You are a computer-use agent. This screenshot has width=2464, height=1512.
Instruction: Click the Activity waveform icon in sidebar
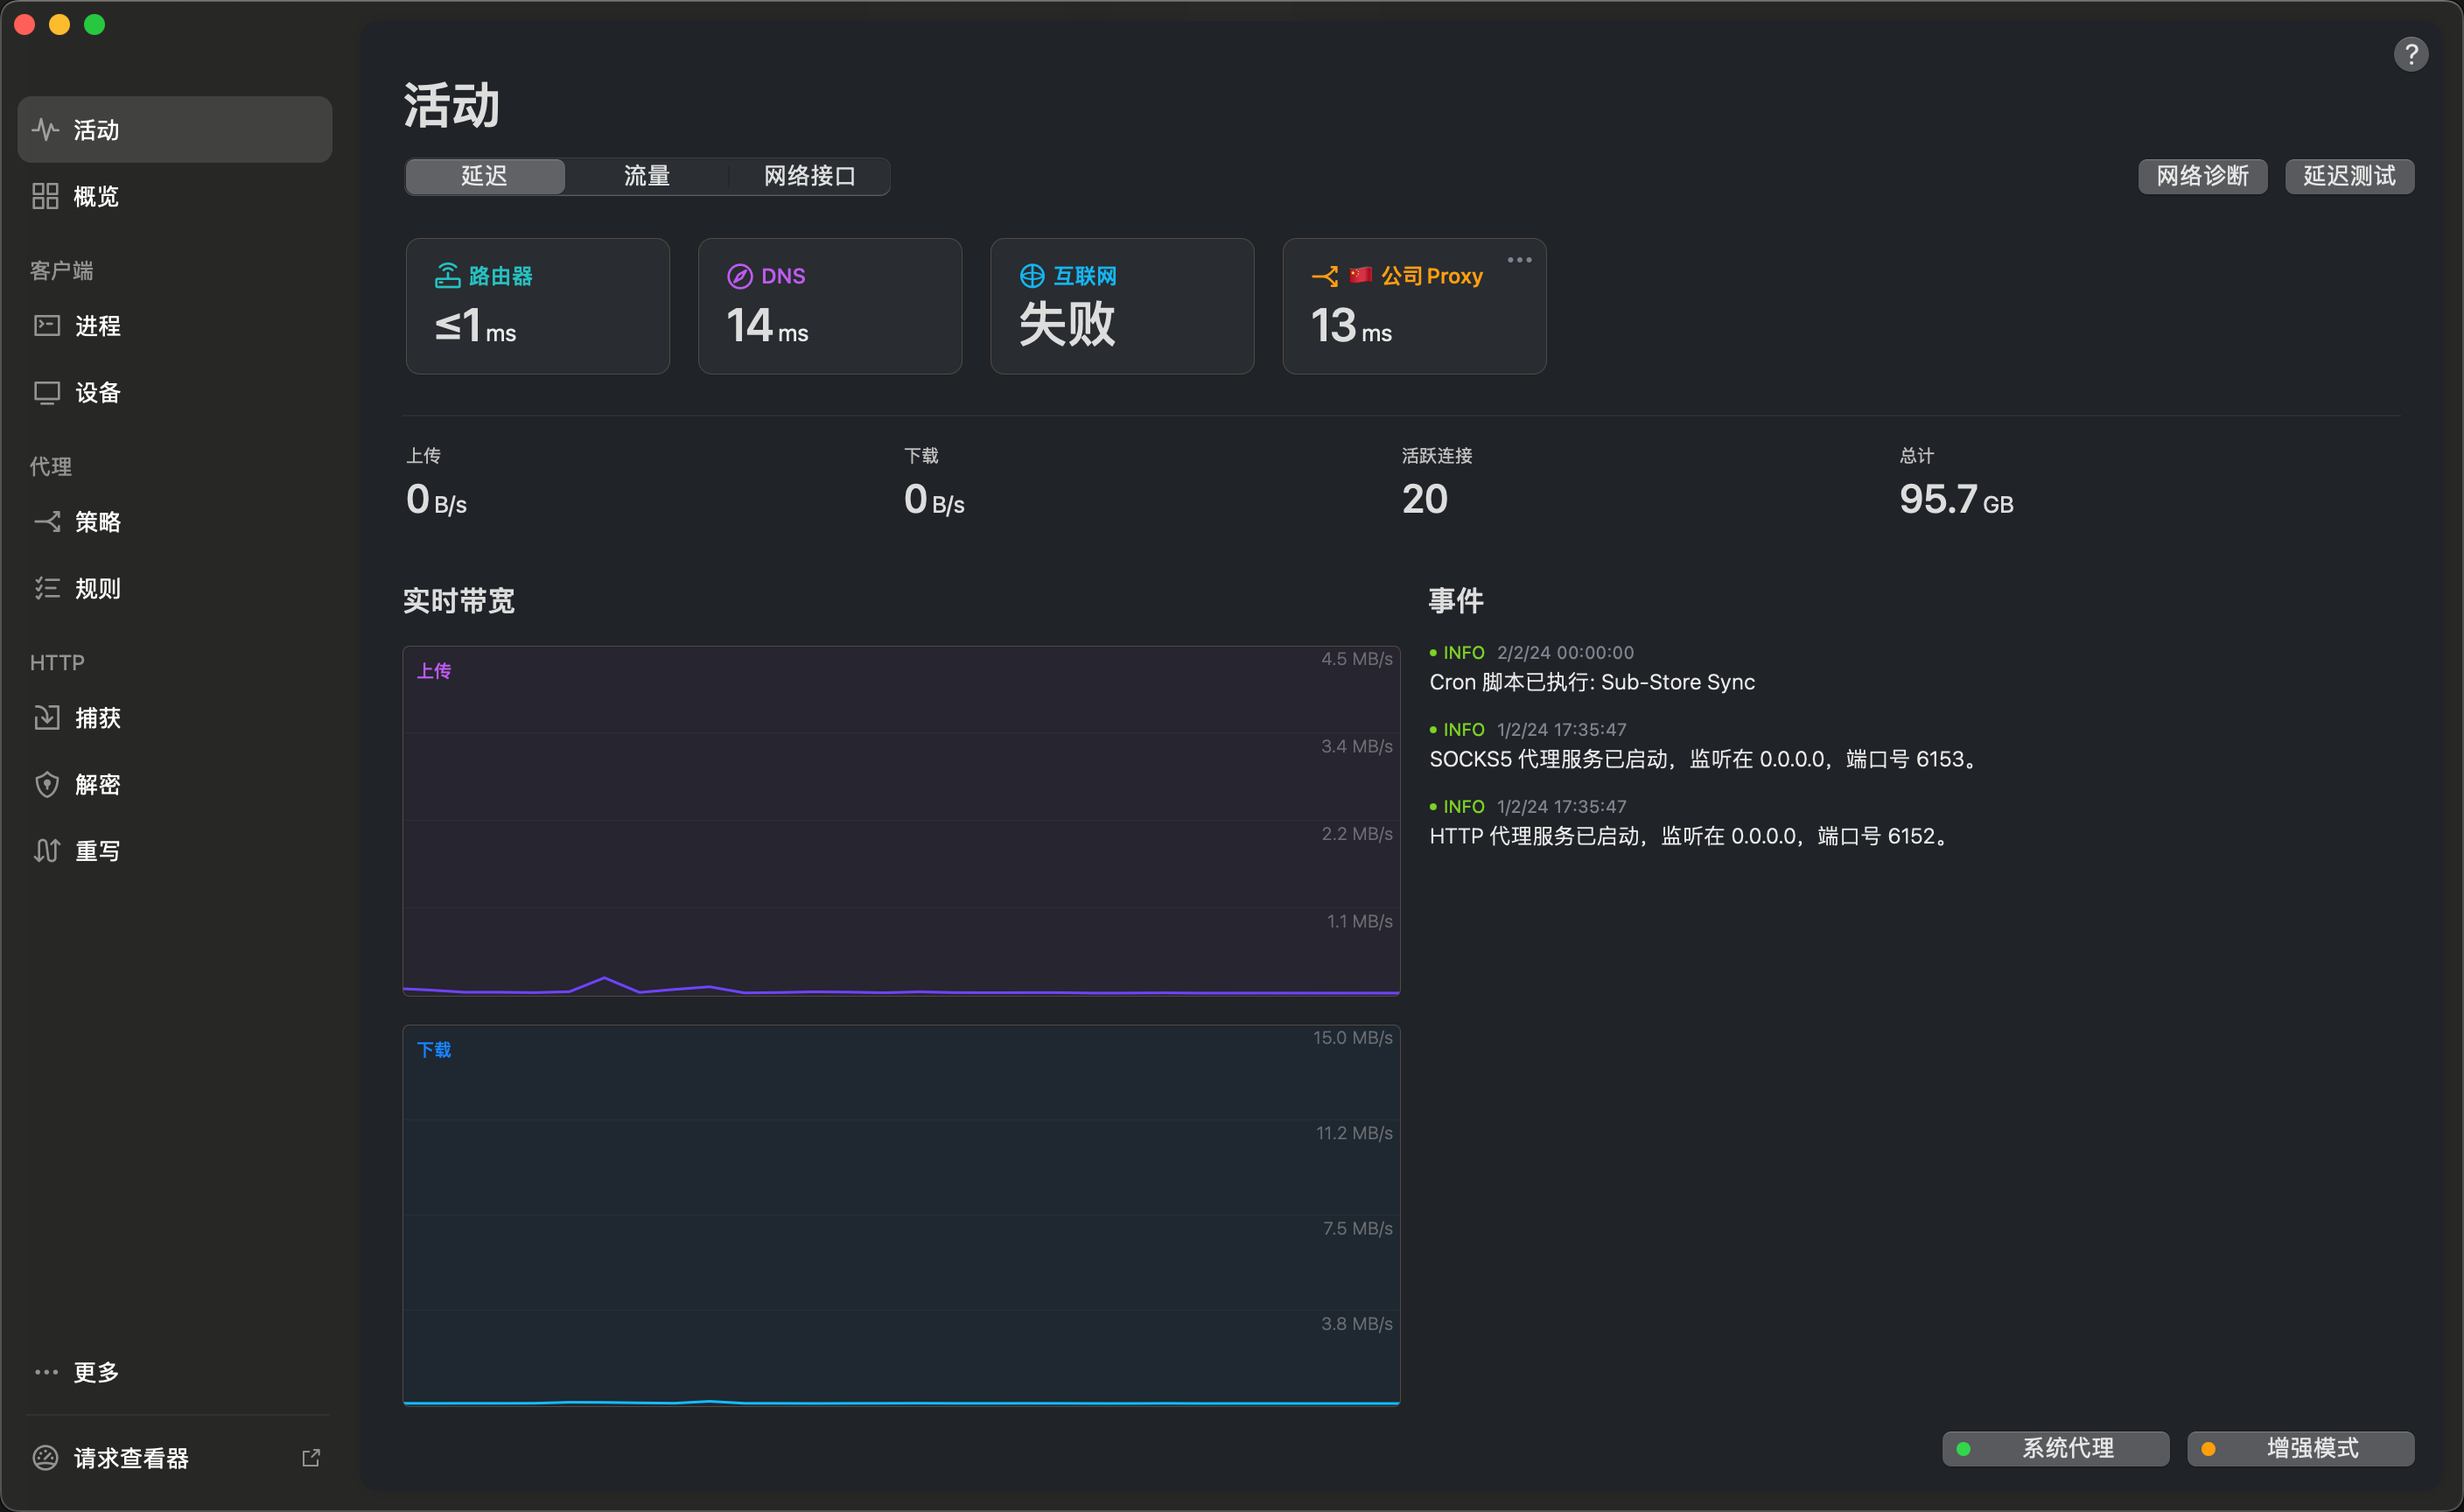click(45, 130)
